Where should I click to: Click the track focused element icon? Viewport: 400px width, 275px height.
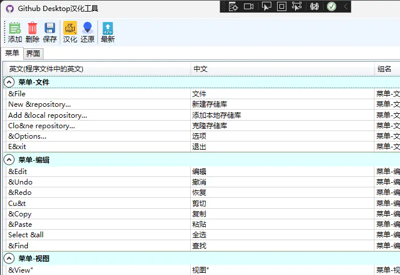pos(297,6)
